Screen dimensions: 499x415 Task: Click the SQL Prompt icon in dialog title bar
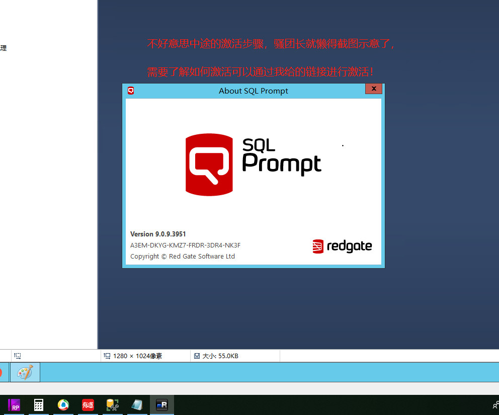click(131, 91)
